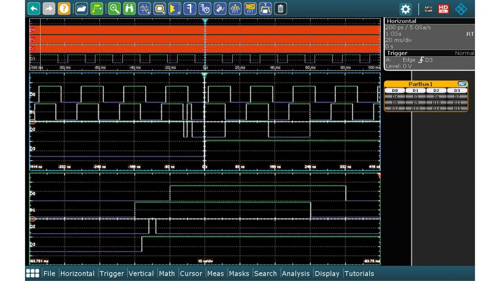Select the Histogram tool

coord(174,9)
